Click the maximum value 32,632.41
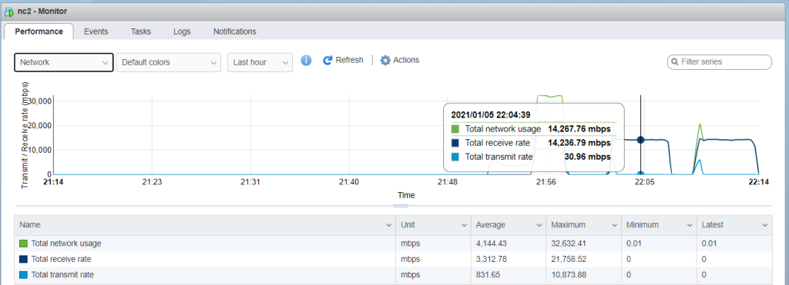Screen dimensions: 789x285 point(568,244)
